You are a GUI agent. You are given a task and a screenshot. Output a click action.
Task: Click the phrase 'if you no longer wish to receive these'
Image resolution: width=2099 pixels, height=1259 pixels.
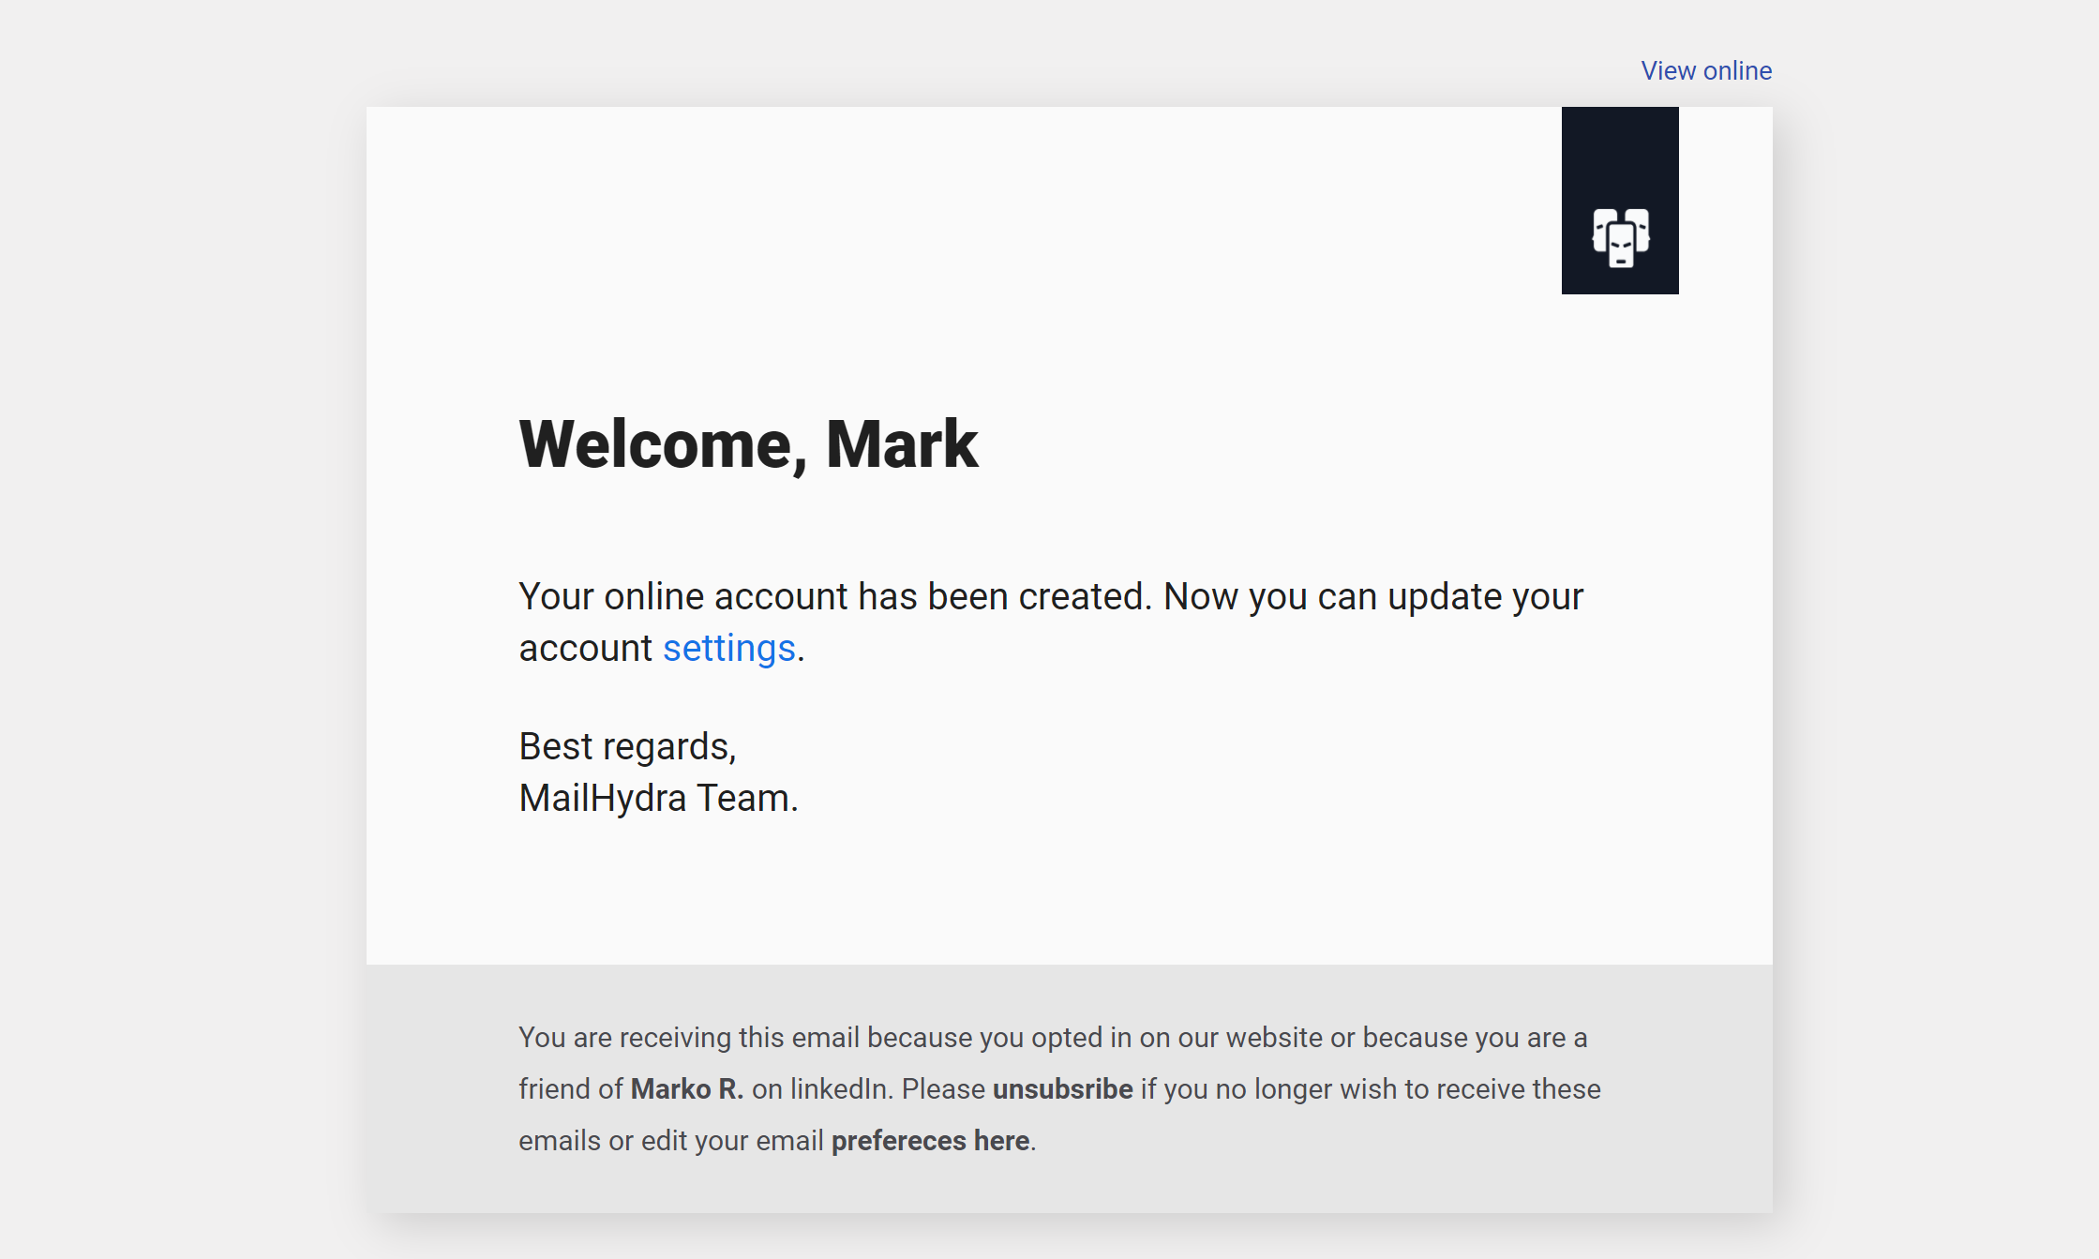(x=1371, y=1089)
